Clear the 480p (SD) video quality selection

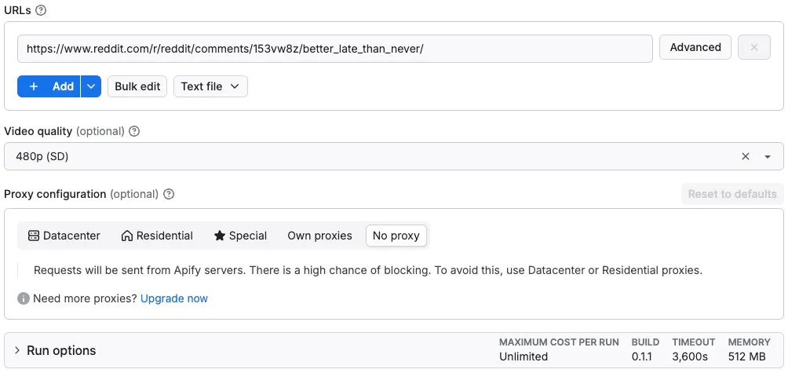[x=746, y=156]
